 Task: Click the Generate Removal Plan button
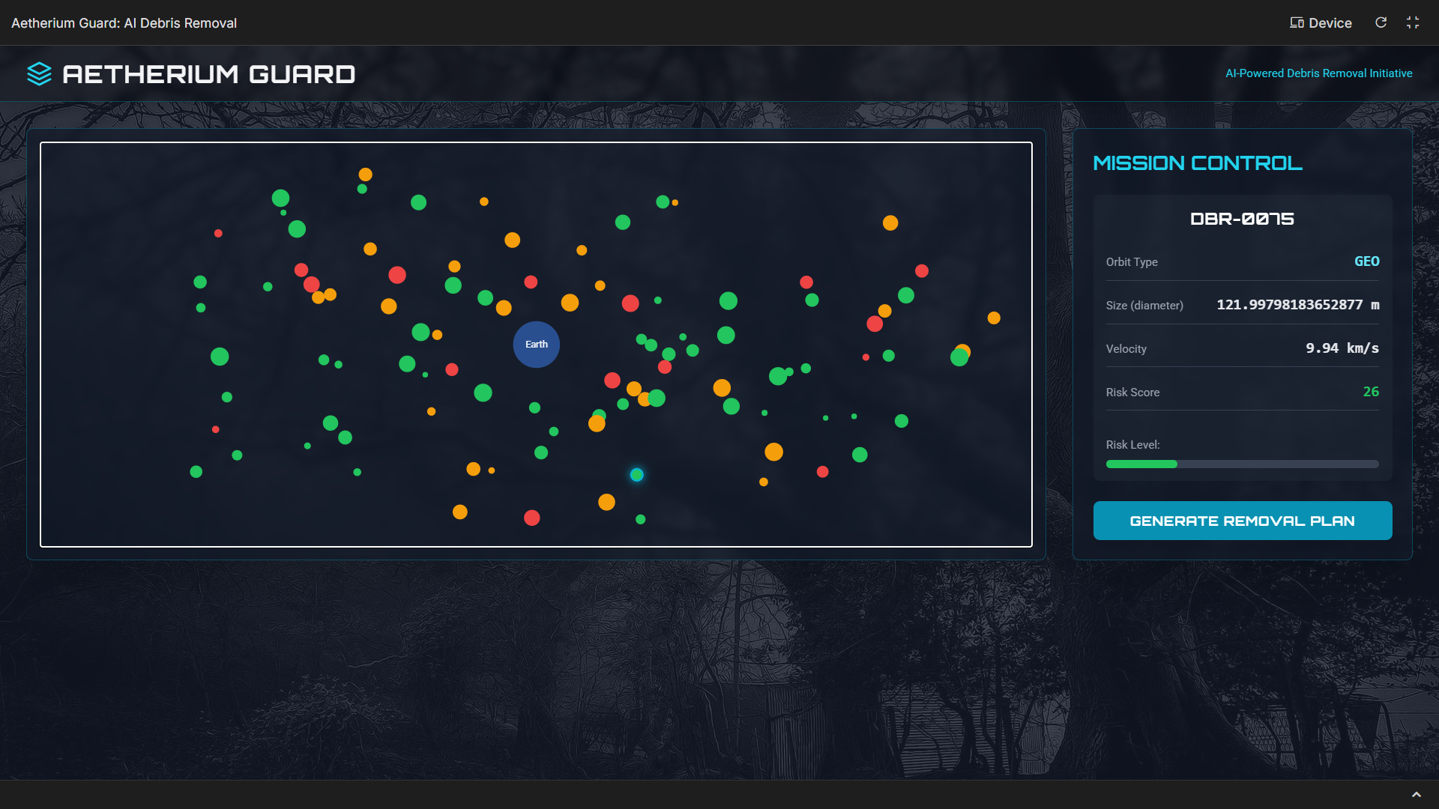pos(1243,521)
